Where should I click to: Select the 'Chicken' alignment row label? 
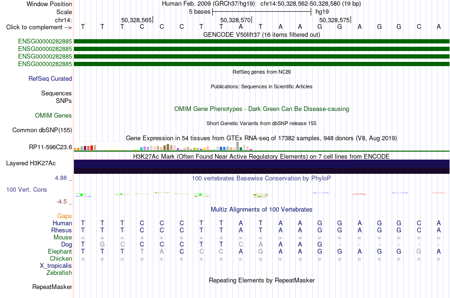pyautogui.click(x=61, y=258)
